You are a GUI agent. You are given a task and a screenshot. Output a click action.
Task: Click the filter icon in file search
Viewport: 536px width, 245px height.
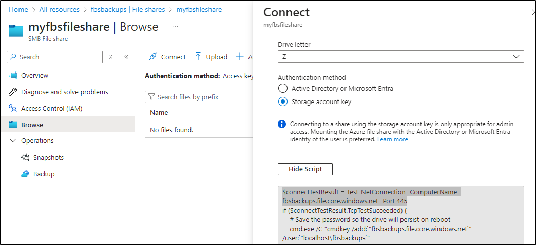[x=151, y=97]
